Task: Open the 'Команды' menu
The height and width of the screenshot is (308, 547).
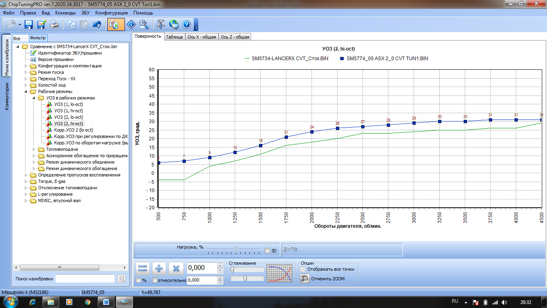Action: click(x=65, y=13)
